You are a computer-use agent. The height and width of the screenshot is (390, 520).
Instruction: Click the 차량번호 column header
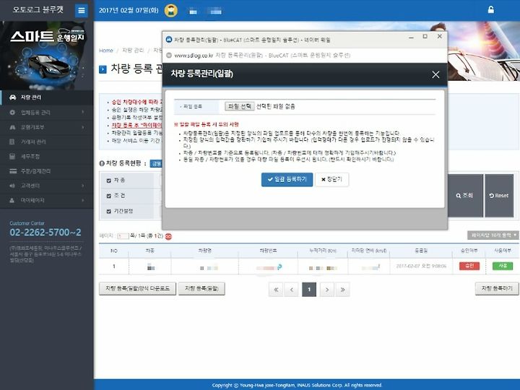pos(268,251)
